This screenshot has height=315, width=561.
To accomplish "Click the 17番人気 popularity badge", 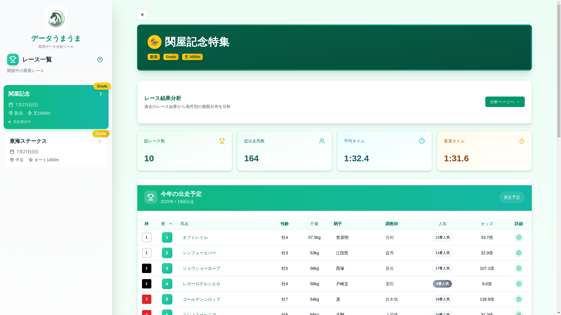I will click(442, 268).
